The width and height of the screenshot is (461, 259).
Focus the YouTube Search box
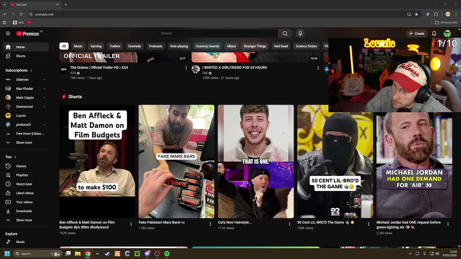click(x=218, y=33)
